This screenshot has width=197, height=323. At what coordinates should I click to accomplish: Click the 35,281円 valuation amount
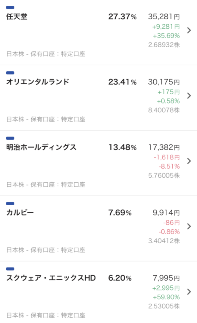[164, 17]
